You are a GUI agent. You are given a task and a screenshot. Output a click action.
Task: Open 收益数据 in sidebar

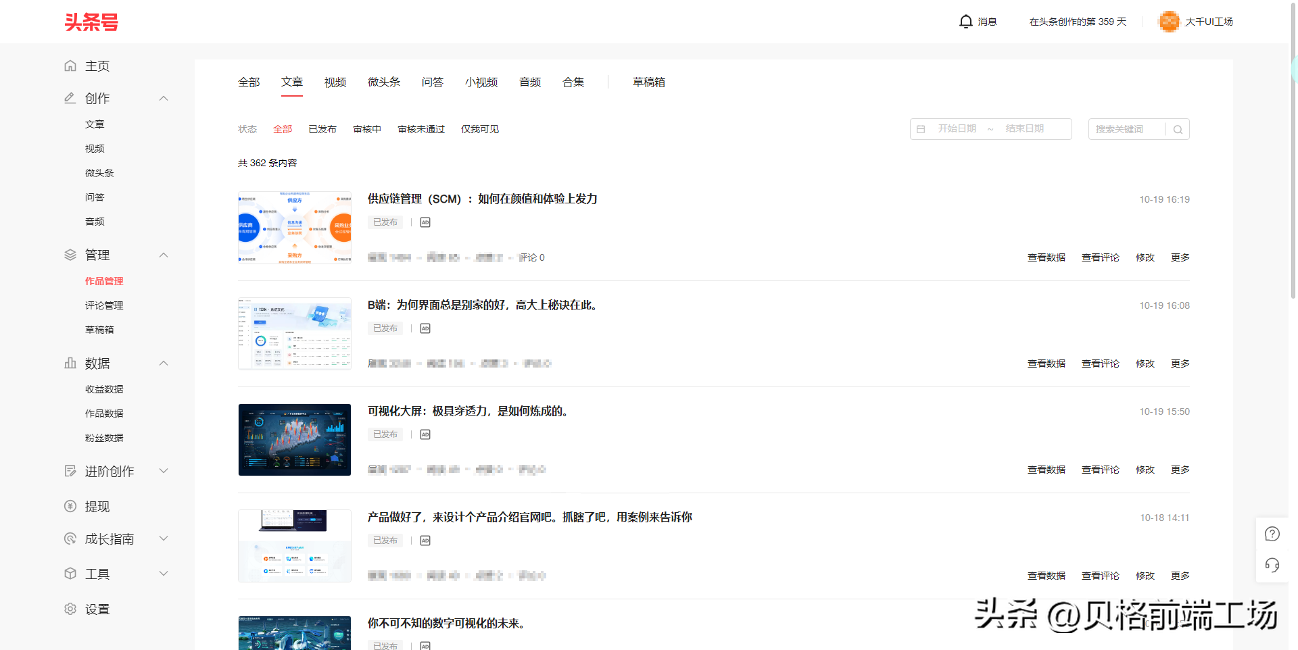click(104, 389)
